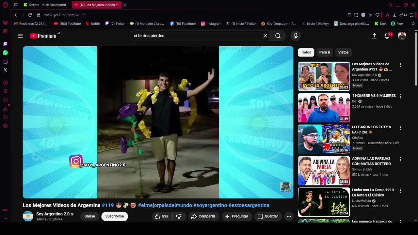418x235 pixels.
Task: Open sidebar settings gear
Action: click(x=5, y=126)
